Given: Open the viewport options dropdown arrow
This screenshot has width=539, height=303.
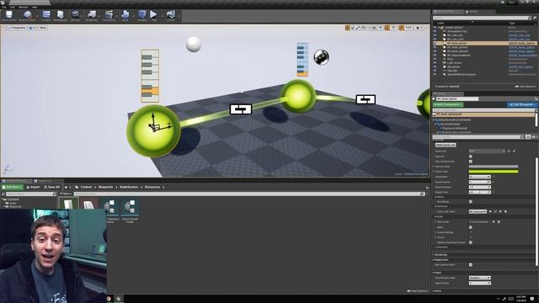Looking at the screenshot, I should (x=3, y=28).
